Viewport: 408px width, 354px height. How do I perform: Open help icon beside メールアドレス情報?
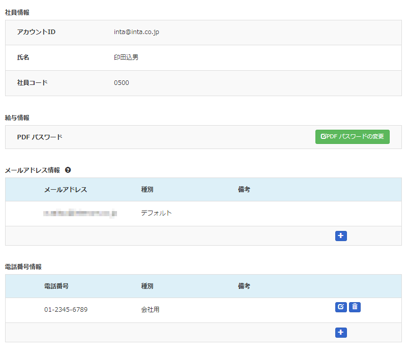(68, 170)
